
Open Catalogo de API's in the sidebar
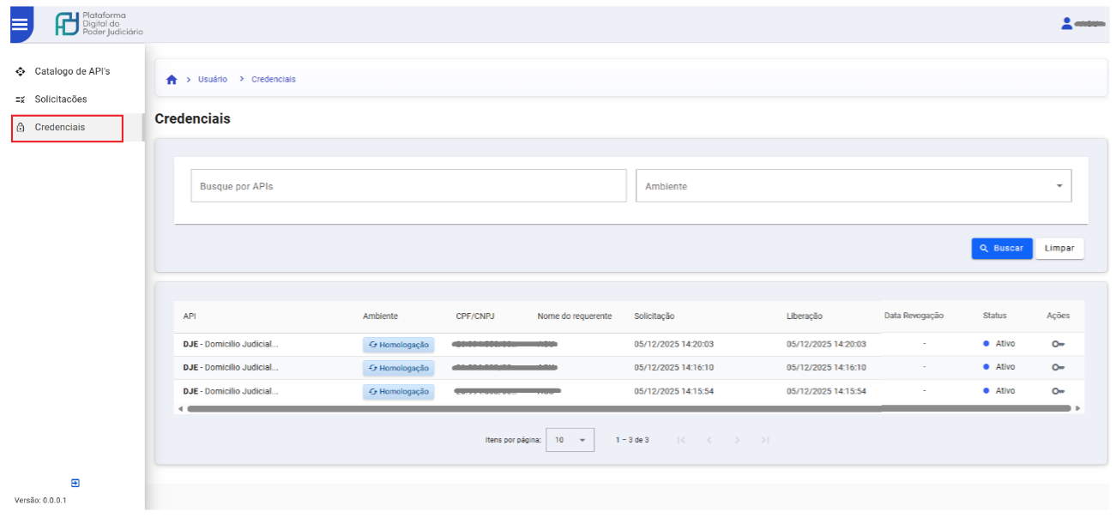click(x=72, y=71)
